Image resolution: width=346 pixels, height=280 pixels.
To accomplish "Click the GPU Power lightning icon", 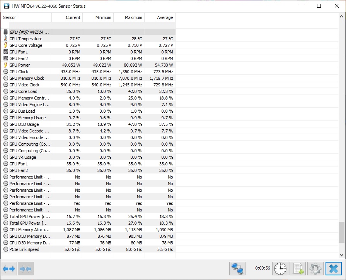I will tap(6, 65).
